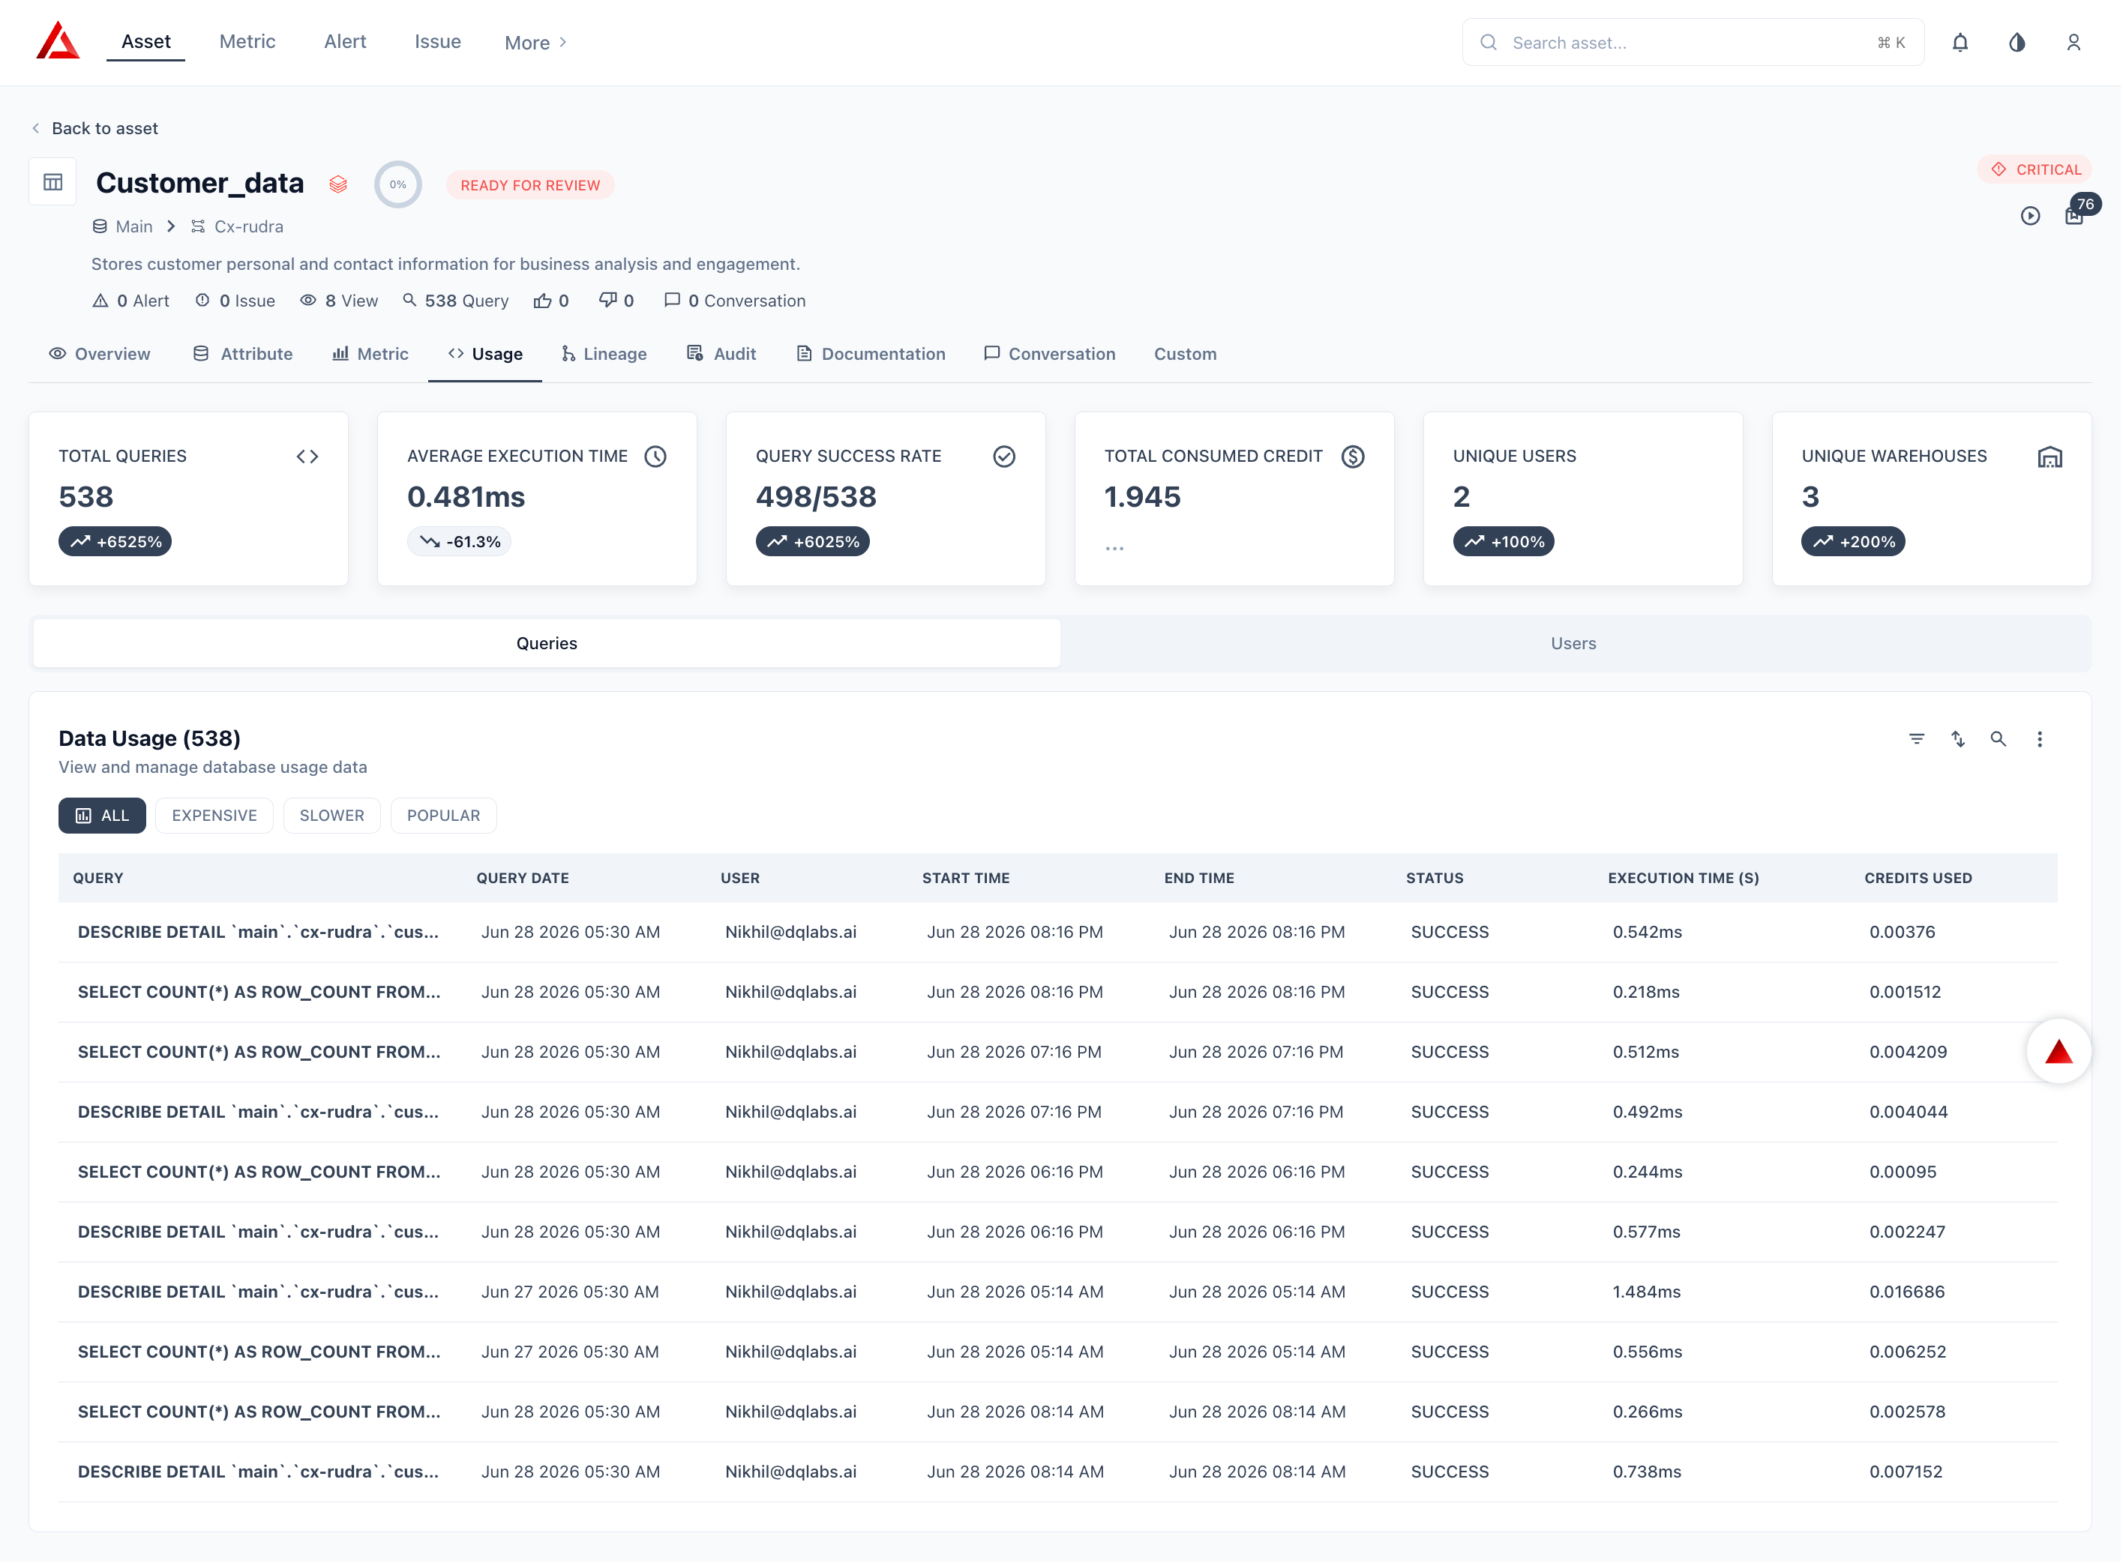Click the checkmark icon on Query Success Rate
The width and height of the screenshot is (2123, 1563).
pos(1004,457)
